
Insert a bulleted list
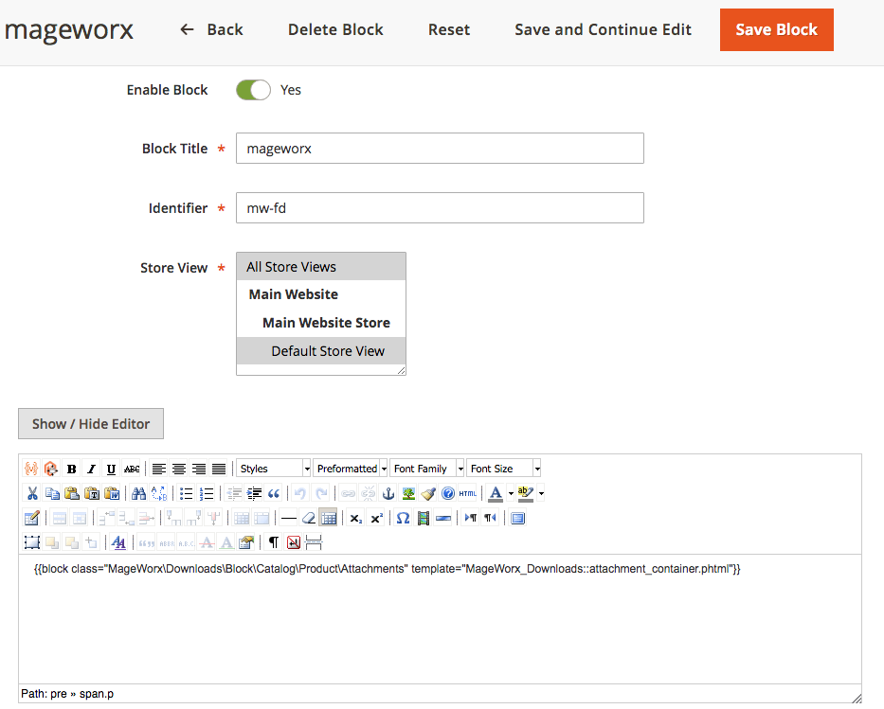[186, 493]
